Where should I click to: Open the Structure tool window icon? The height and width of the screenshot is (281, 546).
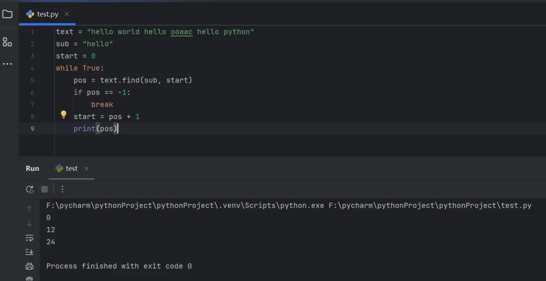[7, 42]
